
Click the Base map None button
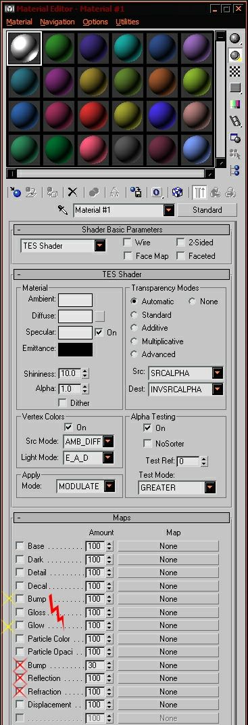click(x=168, y=546)
